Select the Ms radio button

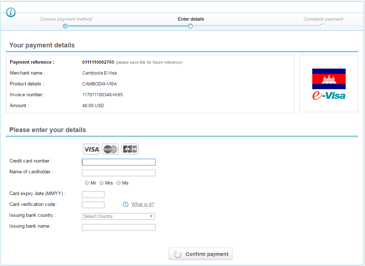coord(119,183)
